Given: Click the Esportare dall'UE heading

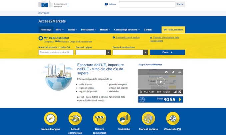Looking at the screenshot, I should coord(100,69).
